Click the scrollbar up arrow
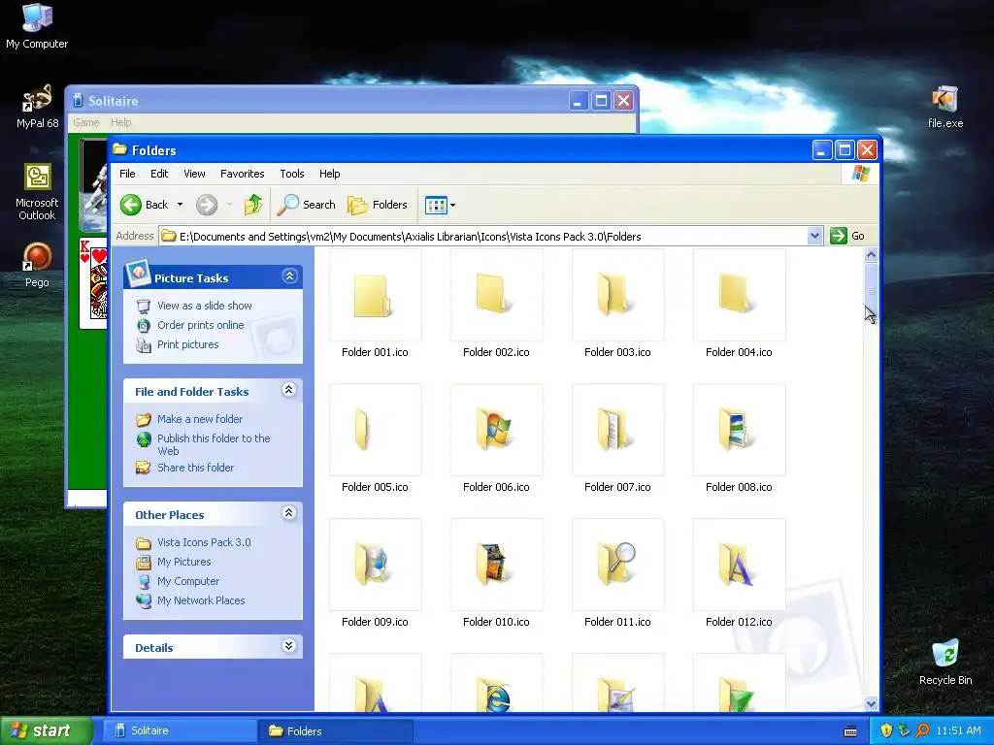 (871, 255)
